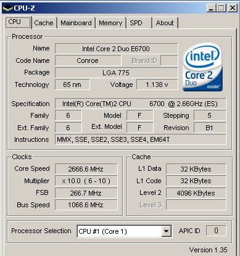Go to the About tab
Image resolution: width=240 pixels, height=256 pixels.
coord(165,23)
